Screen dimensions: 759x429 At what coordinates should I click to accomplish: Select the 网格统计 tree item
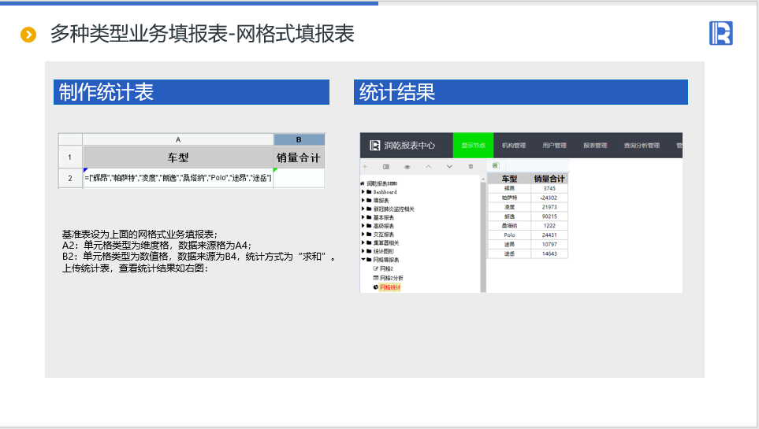pyautogui.click(x=389, y=287)
